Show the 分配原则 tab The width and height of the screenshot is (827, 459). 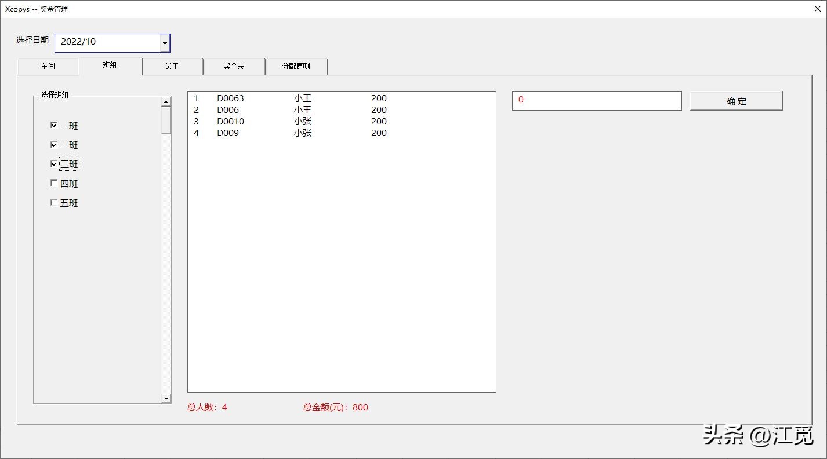point(296,67)
